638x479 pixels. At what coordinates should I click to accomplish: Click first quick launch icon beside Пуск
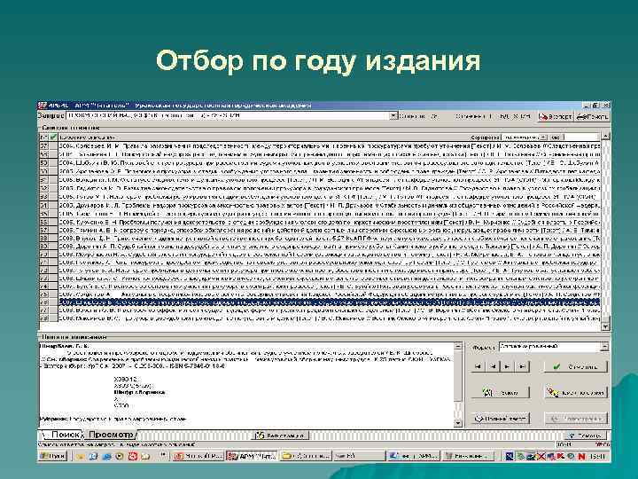pos(80,456)
